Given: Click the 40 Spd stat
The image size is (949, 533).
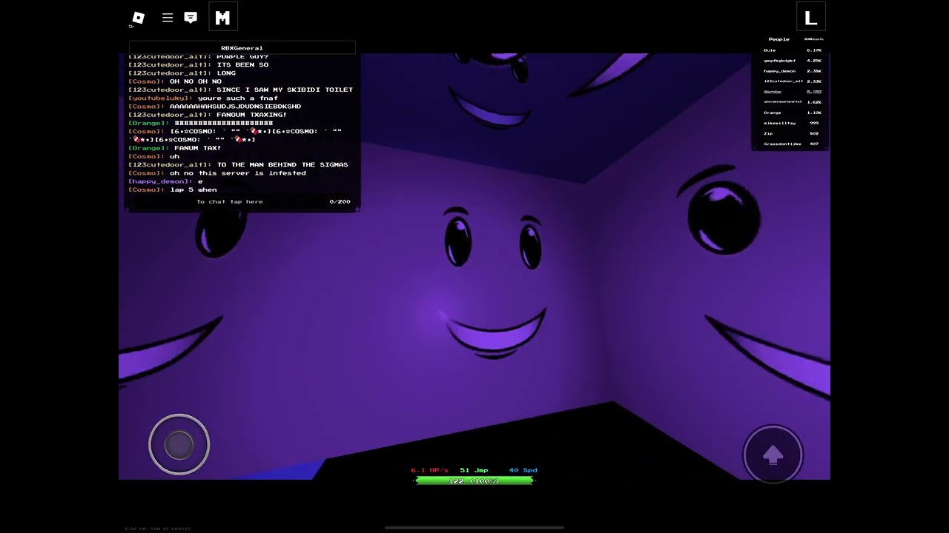Looking at the screenshot, I should pos(523,470).
